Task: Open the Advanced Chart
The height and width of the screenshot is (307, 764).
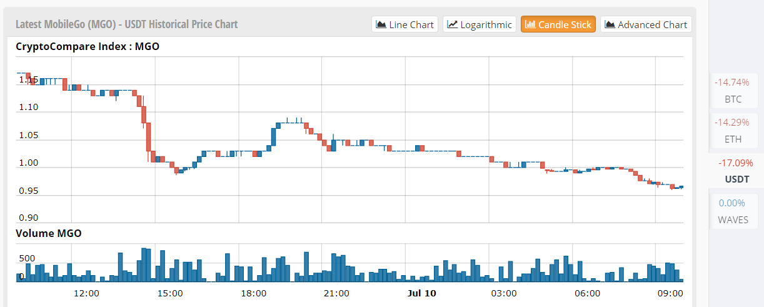Action: (x=646, y=24)
